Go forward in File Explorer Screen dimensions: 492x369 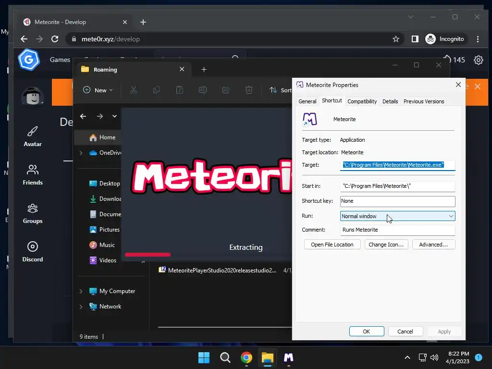point(100,116)
